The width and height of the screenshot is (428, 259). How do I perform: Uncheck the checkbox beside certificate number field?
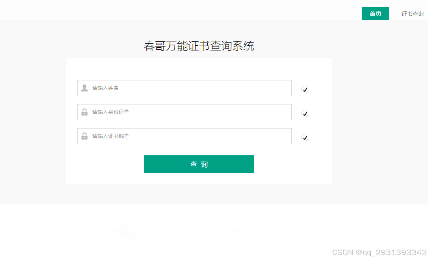[305, 138]
